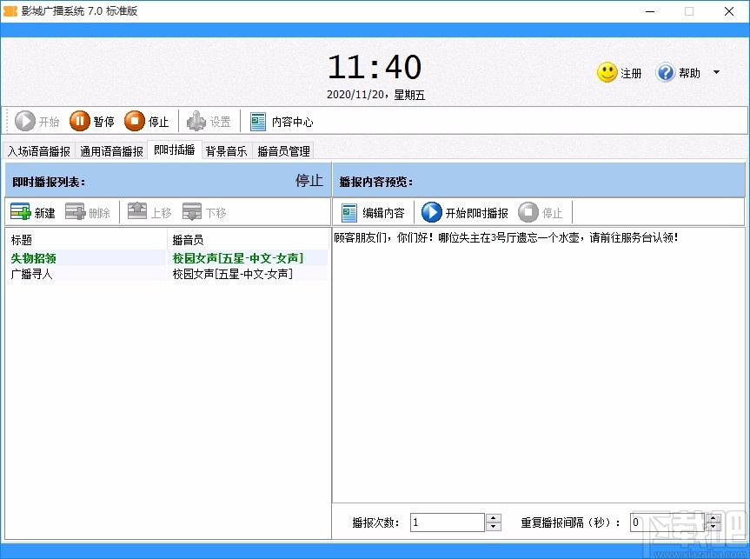The width and height of the screenshot is (750, 559).
Task: Click the 暂停 pause icon
Action: tap(79, 121)
